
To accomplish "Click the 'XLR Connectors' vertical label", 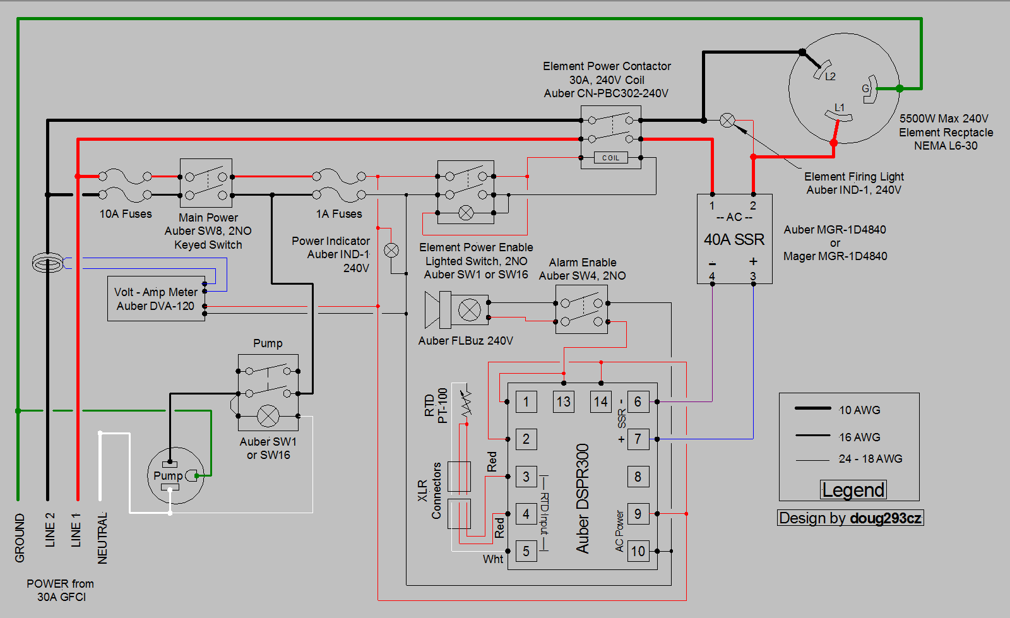I will pos(429,491).
